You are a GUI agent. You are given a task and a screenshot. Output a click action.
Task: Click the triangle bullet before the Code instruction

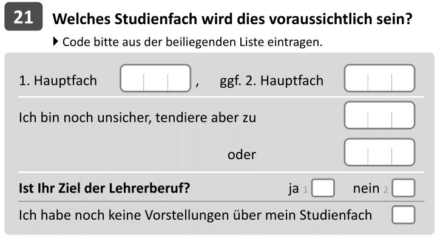(56, 42)
